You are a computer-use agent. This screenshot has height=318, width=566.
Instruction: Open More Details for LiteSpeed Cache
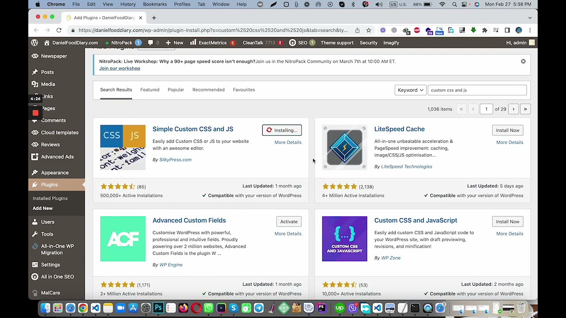pyautogui.click(x=509, y=142)
